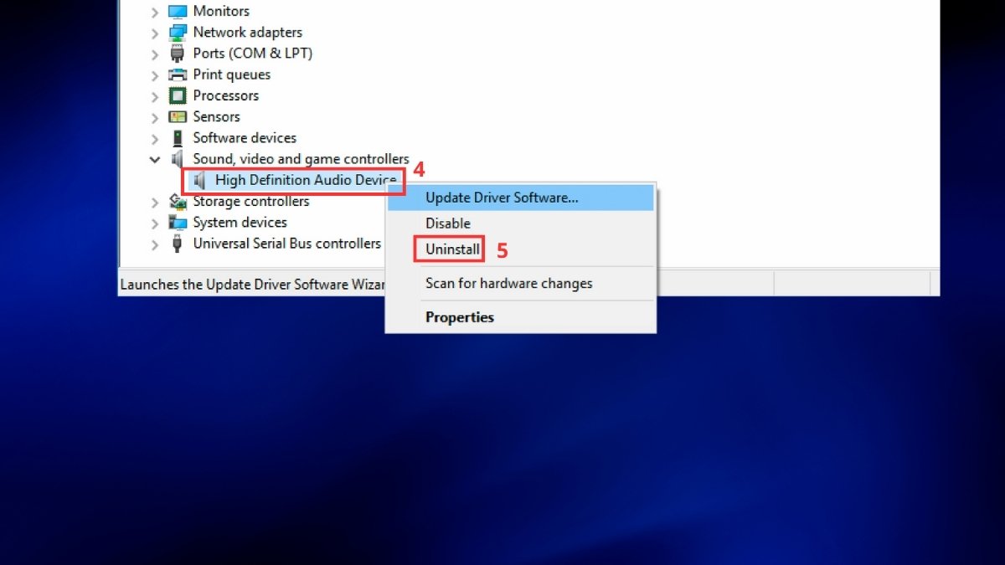Collapse the Sound, video and game controllers node
The width and height of the screenshot is (1005, 565).
[155, 158]
